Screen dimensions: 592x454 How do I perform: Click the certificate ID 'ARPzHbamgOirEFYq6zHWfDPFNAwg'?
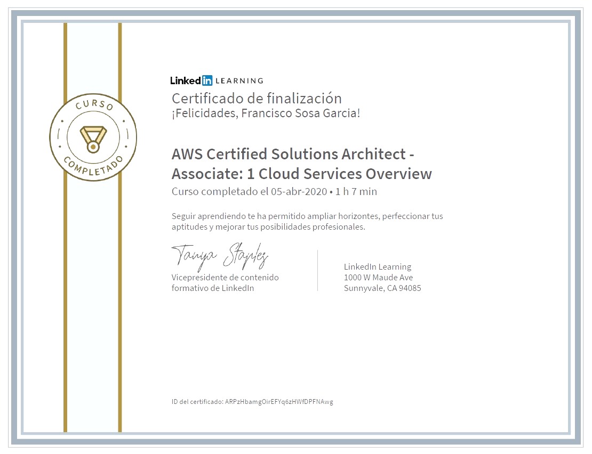(x=279, y=402)
